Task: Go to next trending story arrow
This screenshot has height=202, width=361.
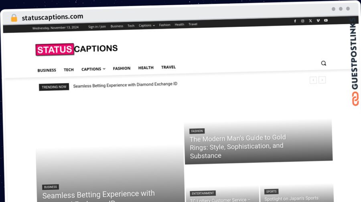Action: pos(322,80)
